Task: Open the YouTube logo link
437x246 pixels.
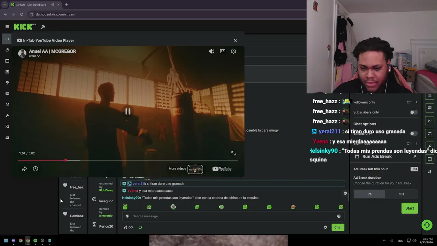Action: [x=222, y=169]
